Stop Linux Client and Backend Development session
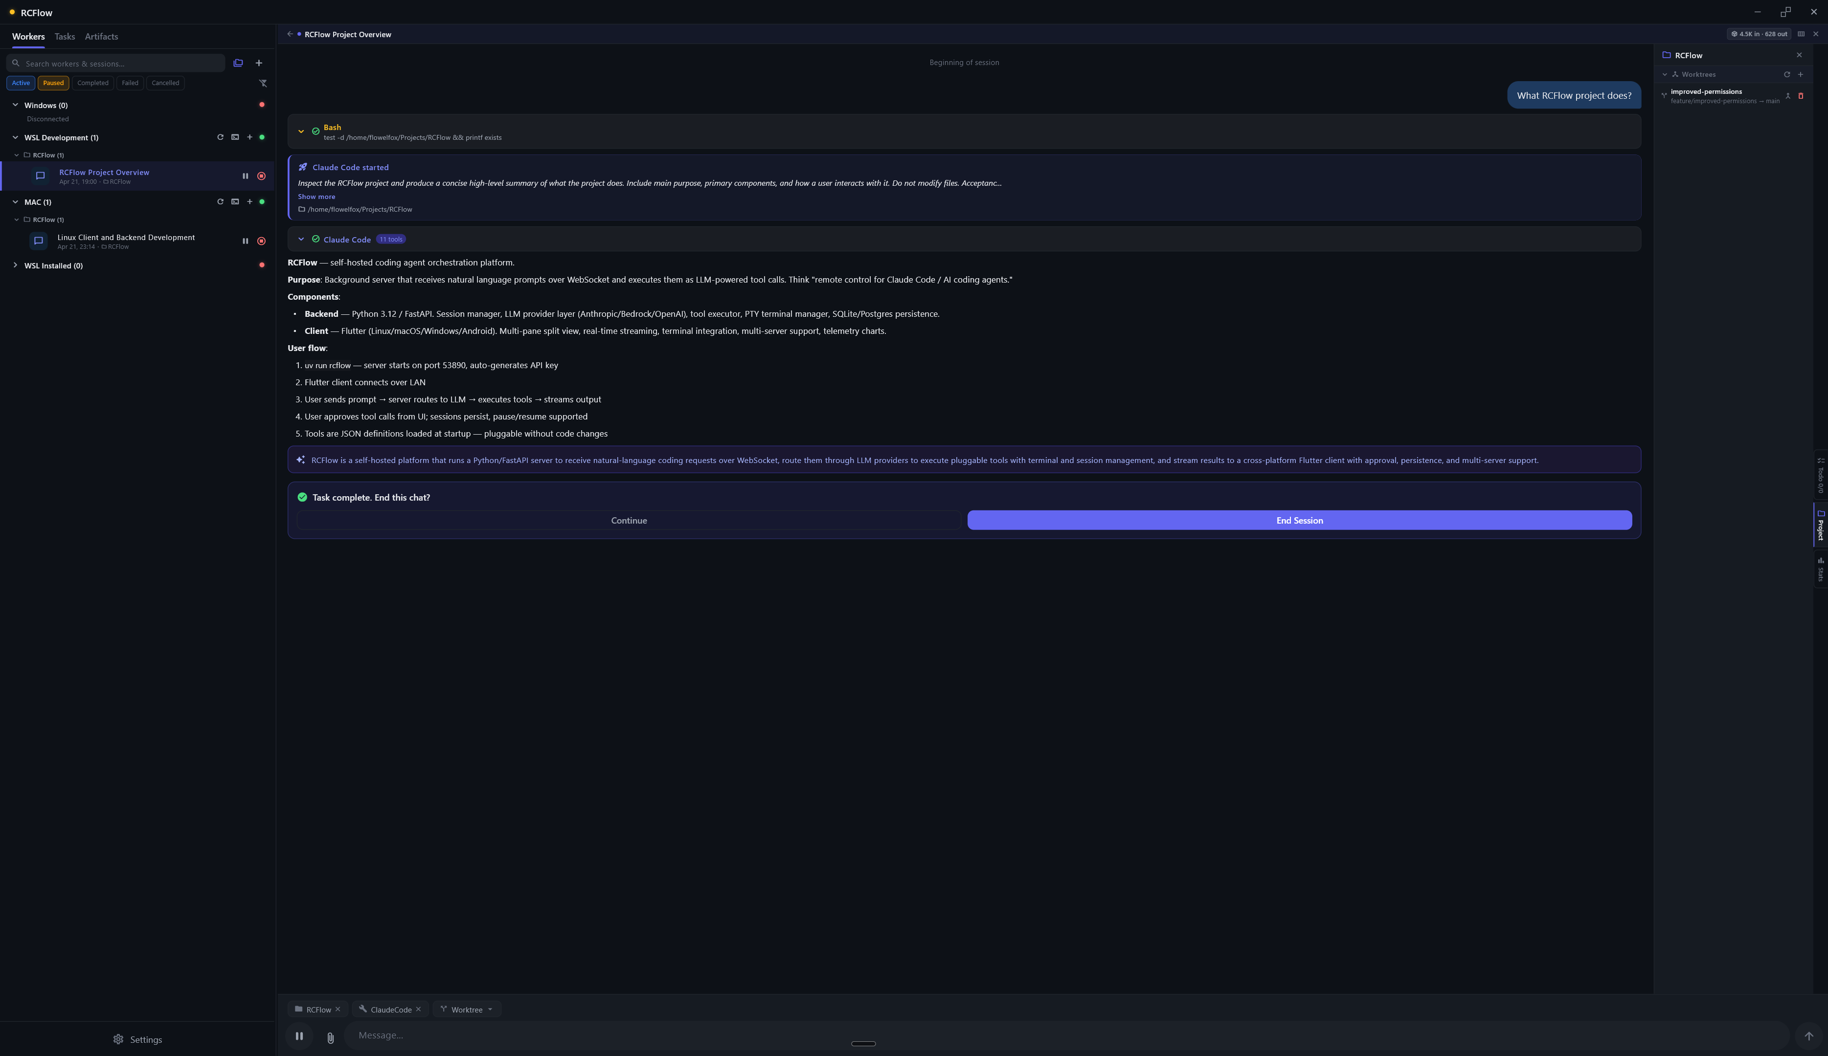Image resolution: width=1828 pixels, height=1056 pixels. (x=262, y=242)
